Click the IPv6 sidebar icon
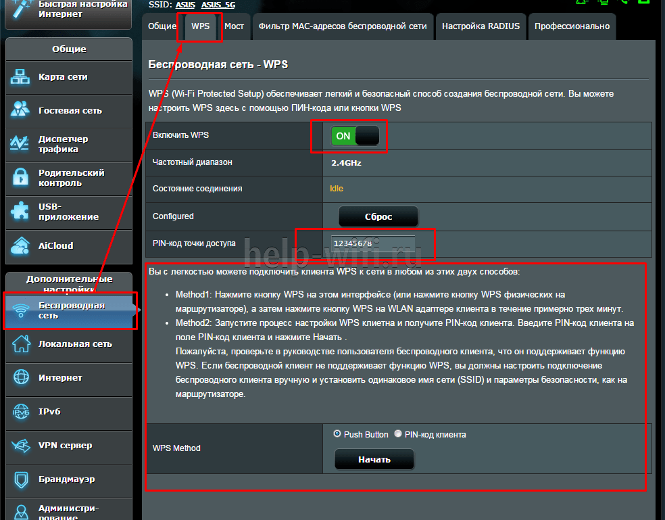Viewport: 665px width, 520px height. click(x=20, y=411)
